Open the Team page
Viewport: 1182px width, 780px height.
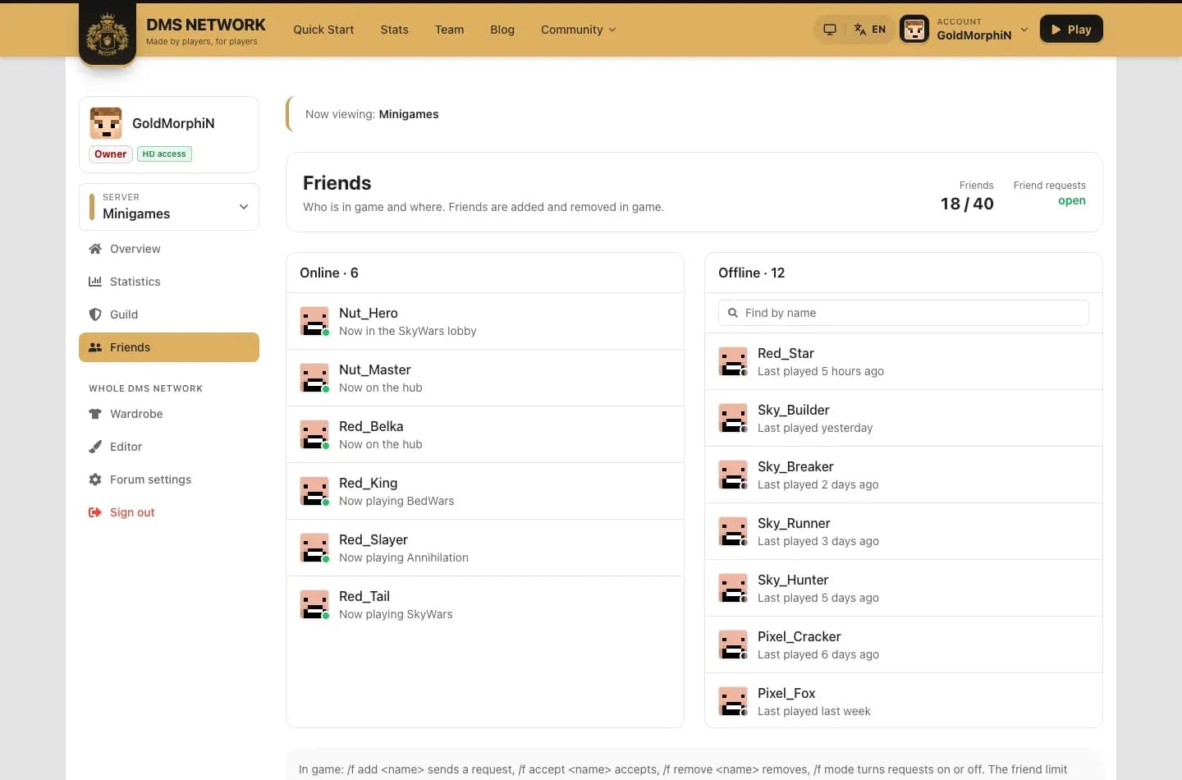449,30
